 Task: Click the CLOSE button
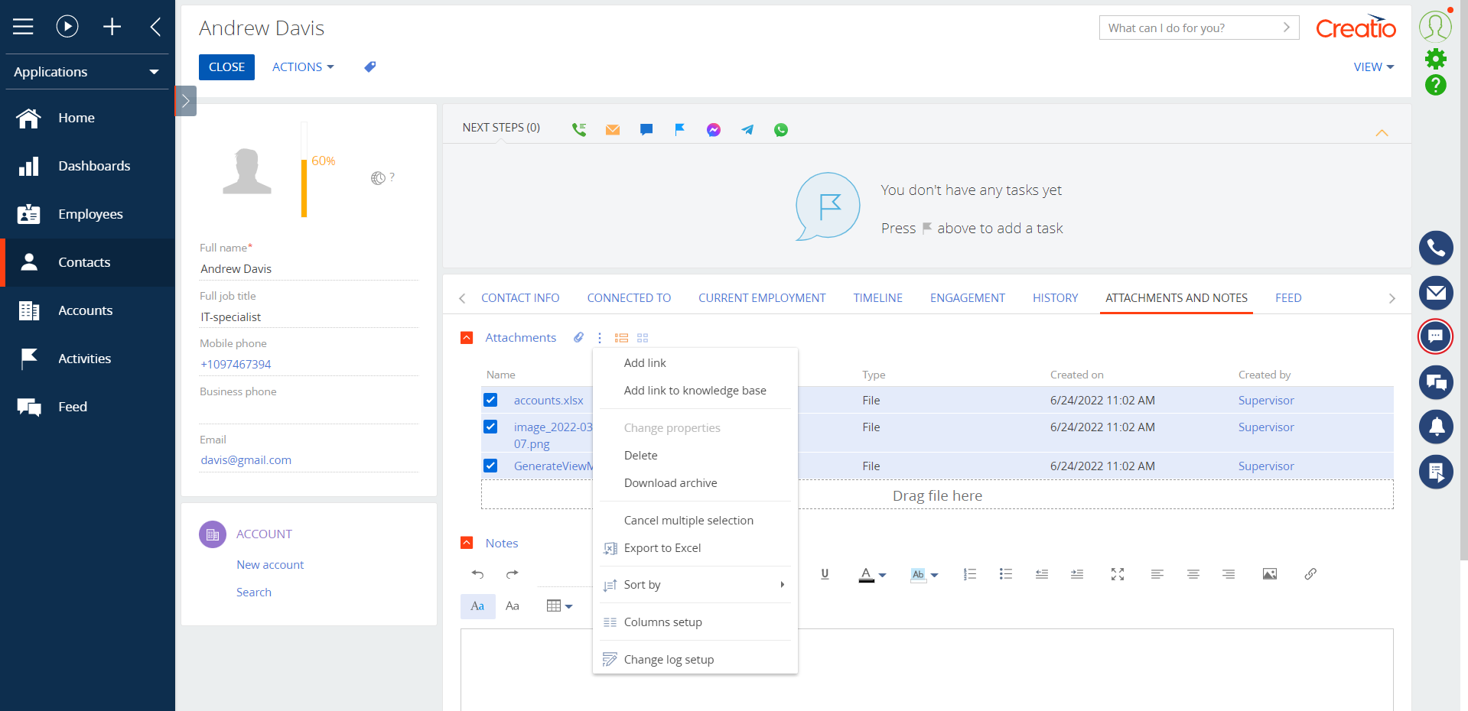pyautogui.click(x=226, y=67)
